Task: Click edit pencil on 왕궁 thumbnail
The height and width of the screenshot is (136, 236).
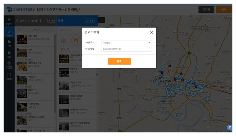Action: 25,56
